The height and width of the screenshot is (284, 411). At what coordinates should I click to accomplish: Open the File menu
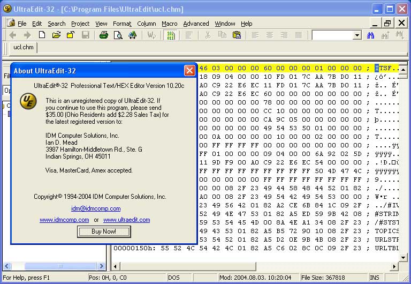point(22,24)
